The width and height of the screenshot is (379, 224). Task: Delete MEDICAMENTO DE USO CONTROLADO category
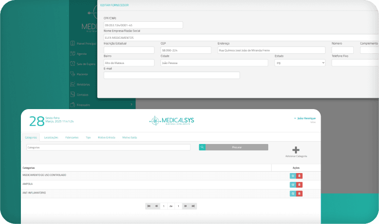(299, 176)
